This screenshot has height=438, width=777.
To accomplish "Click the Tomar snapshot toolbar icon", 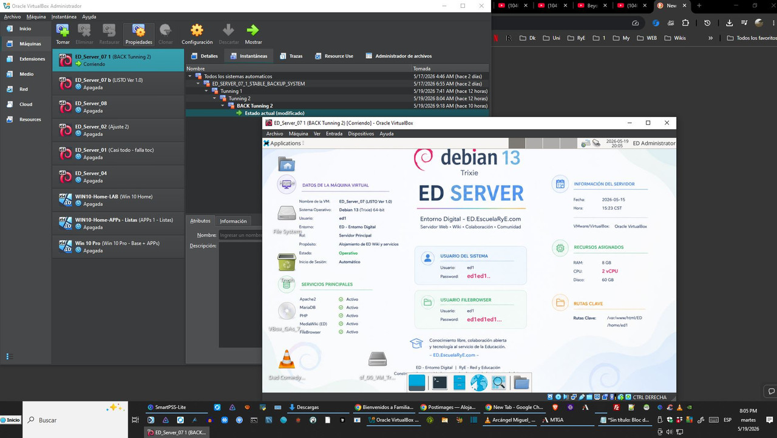I will [63, 34].
